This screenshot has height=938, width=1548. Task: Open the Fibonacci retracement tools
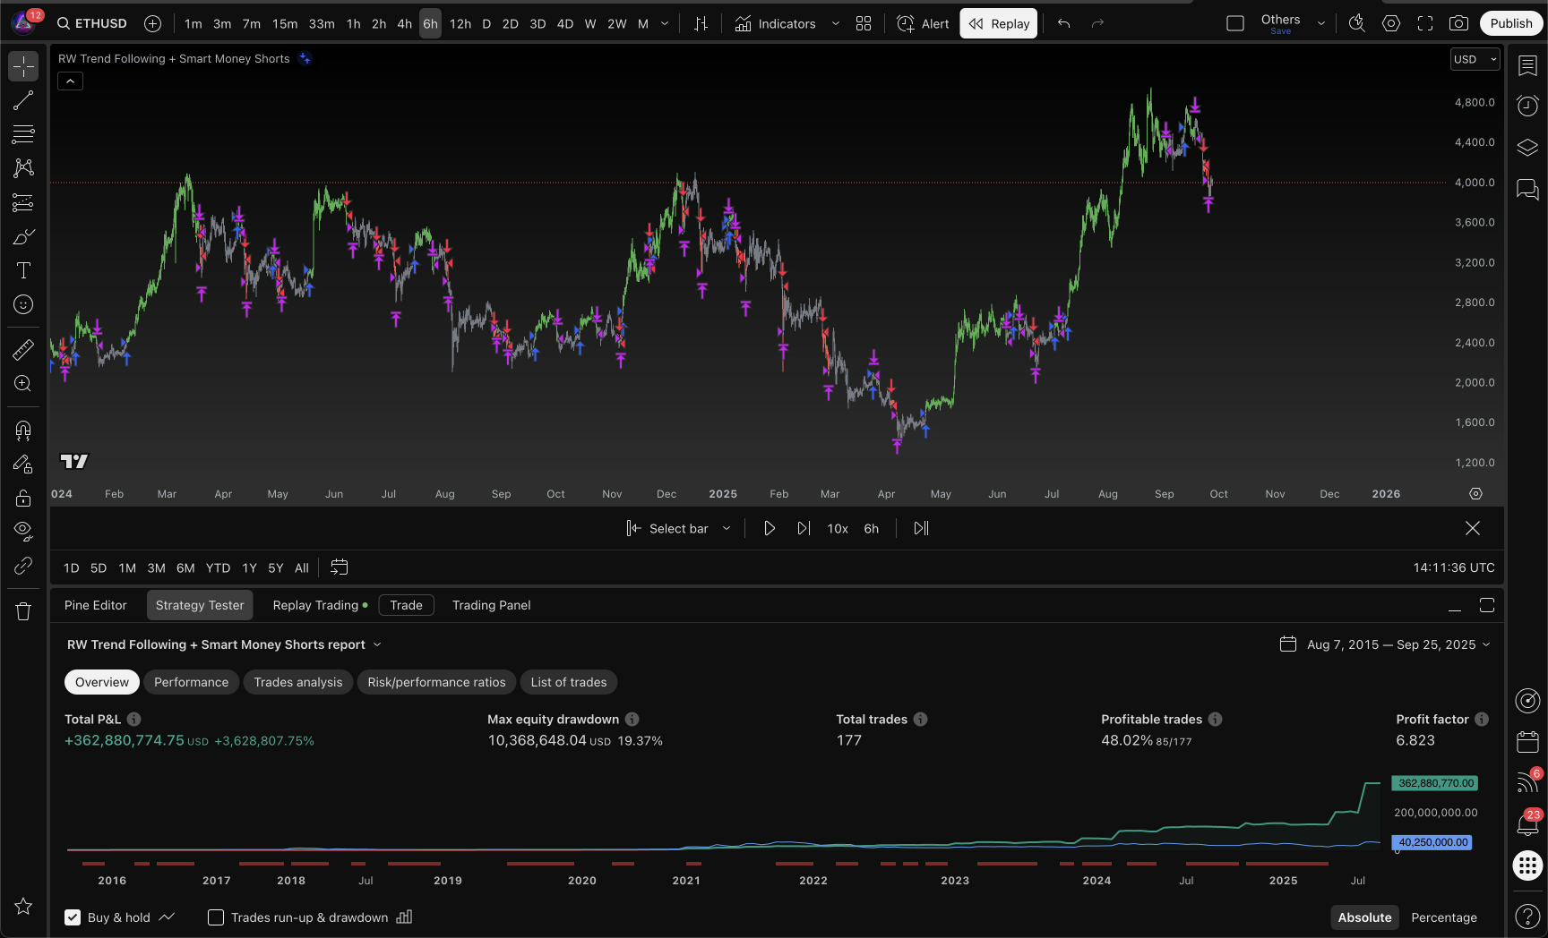point(23,134)
